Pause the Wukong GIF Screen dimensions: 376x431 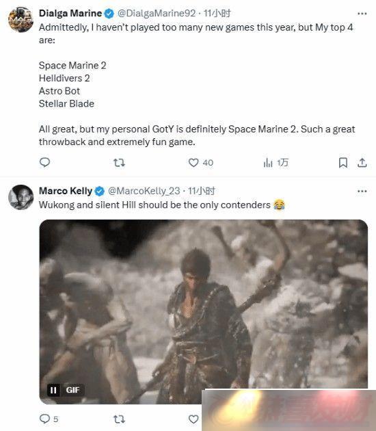pos(53,390)
